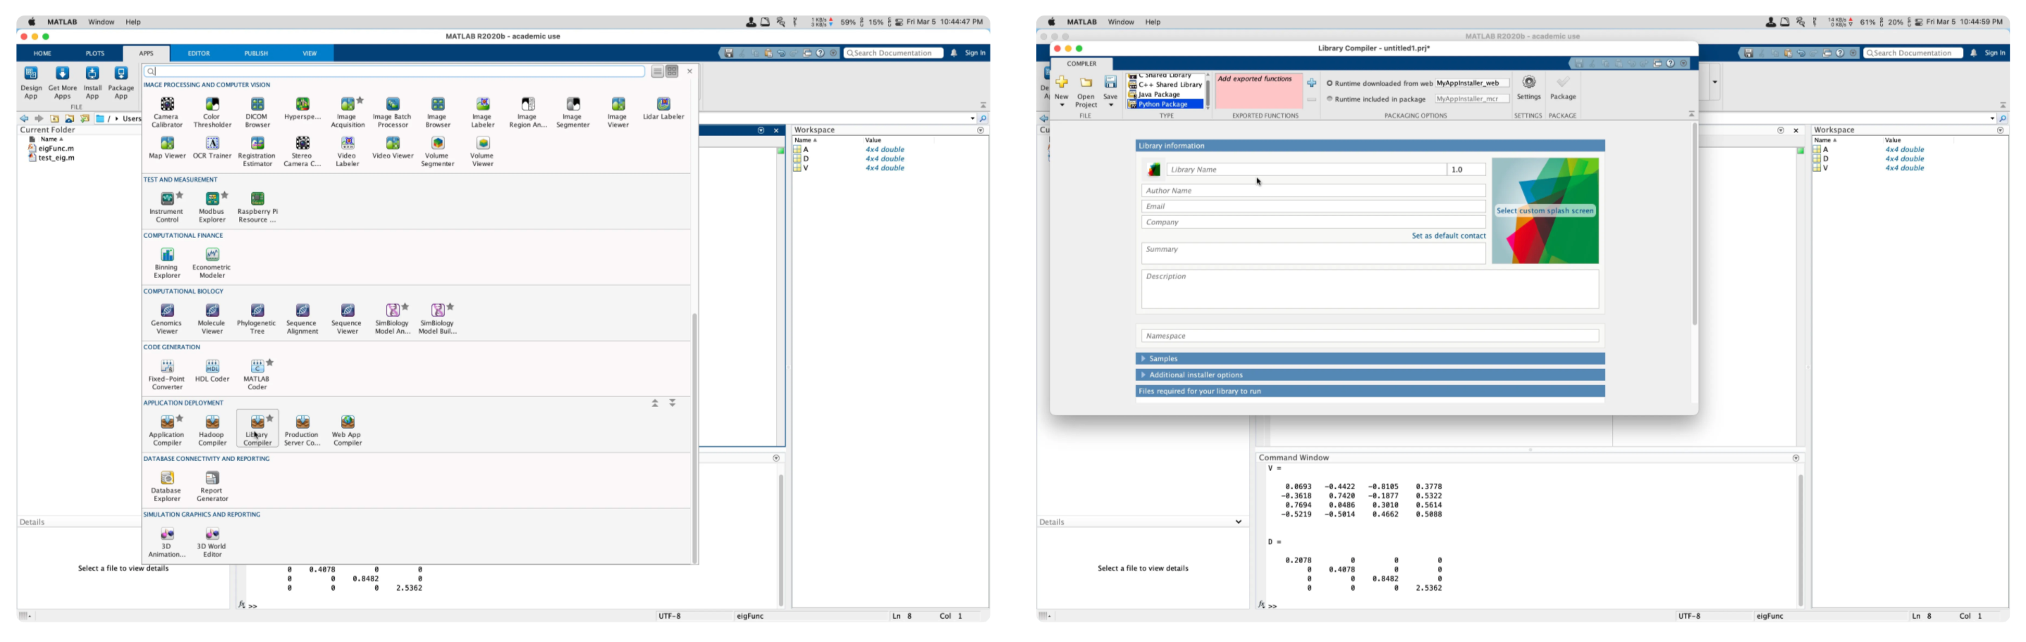The height and width of the screenshot is (642, 2026).
Task: Open the Camera Calibrator app
Action: [167, 112]
